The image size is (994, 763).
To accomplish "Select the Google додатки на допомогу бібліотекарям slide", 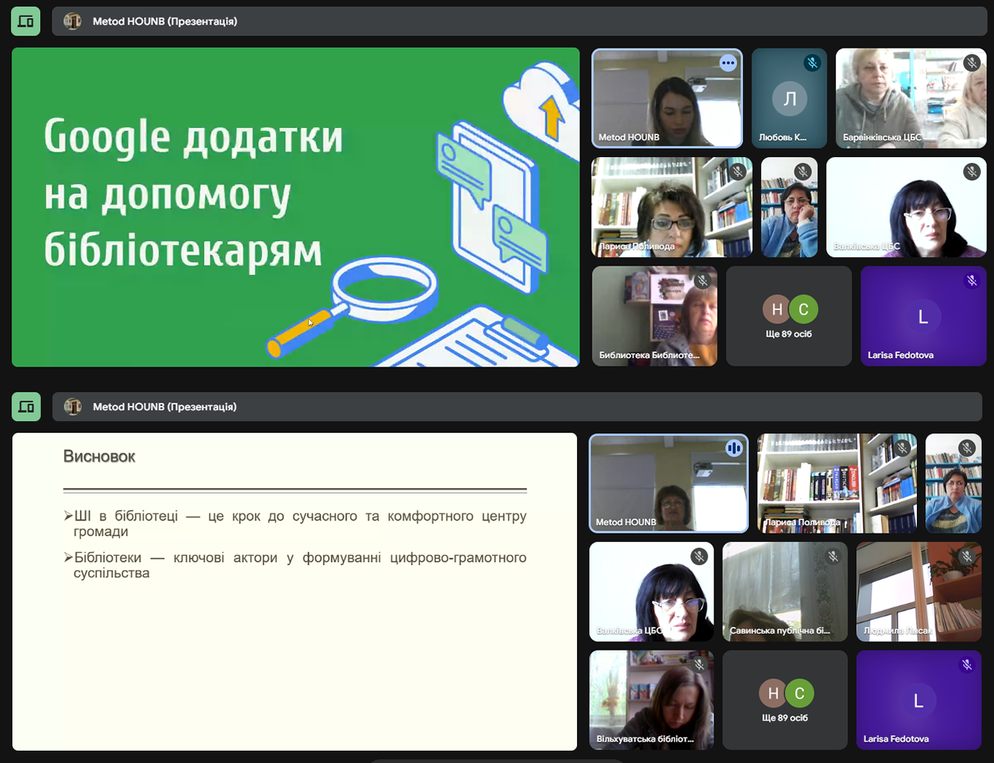I will point(296,207).
